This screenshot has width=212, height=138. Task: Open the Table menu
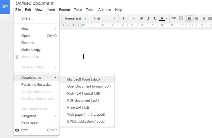[x=90, y=10]
